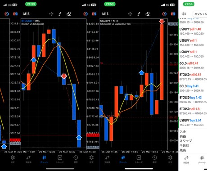This screenshot has height=171, width=207.
Task: Open objects/shapes tool in USDJPY chart screen
Action: [x=148, y=14]
